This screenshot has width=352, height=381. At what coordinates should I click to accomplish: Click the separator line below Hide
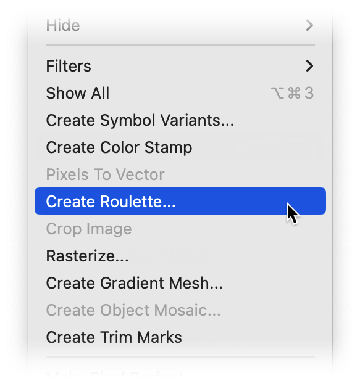pyautogui.click(x=180, y=45)
